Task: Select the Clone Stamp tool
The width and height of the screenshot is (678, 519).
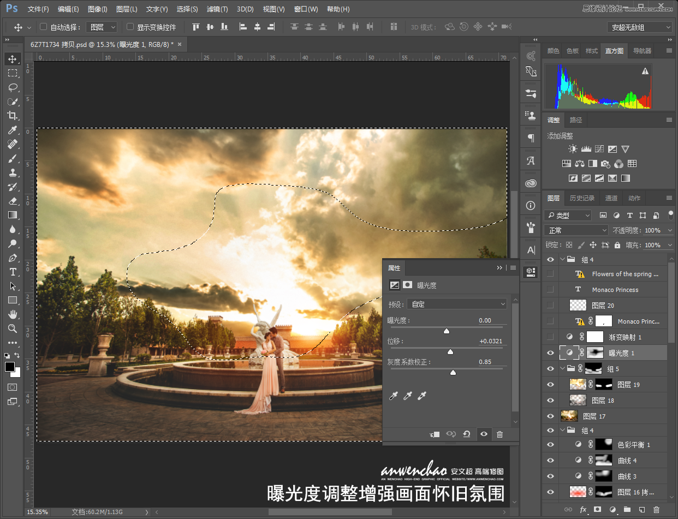Action: [12, 173]
